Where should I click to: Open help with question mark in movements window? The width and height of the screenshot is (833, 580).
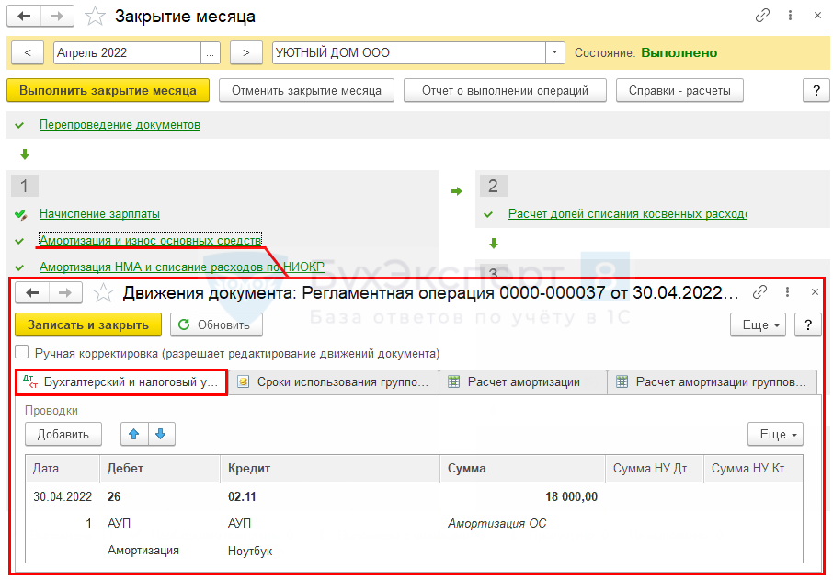coord(807,325)
